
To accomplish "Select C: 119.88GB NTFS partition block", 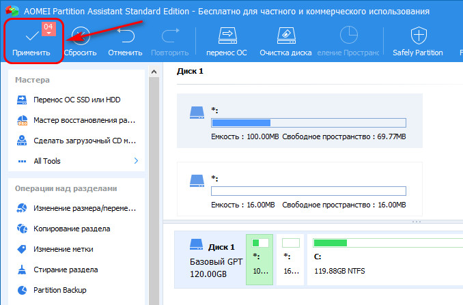I will (x=385, y=259).
